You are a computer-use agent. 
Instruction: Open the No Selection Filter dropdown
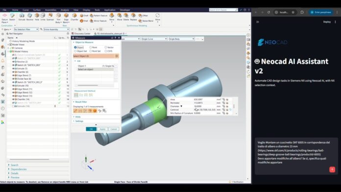tap(26, 29)
